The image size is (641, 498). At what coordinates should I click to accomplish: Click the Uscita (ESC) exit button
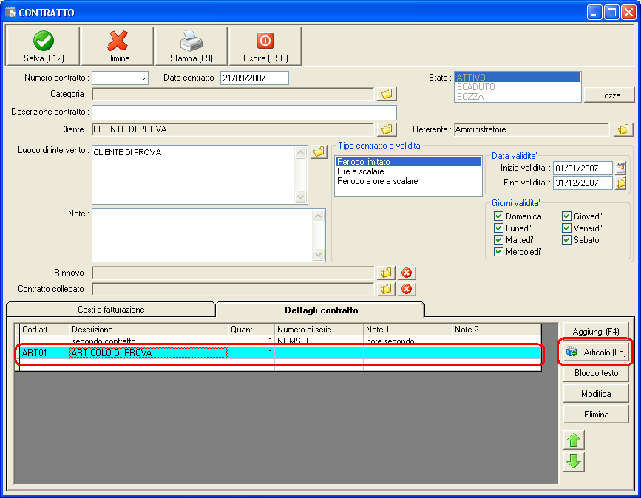[265, 46]
